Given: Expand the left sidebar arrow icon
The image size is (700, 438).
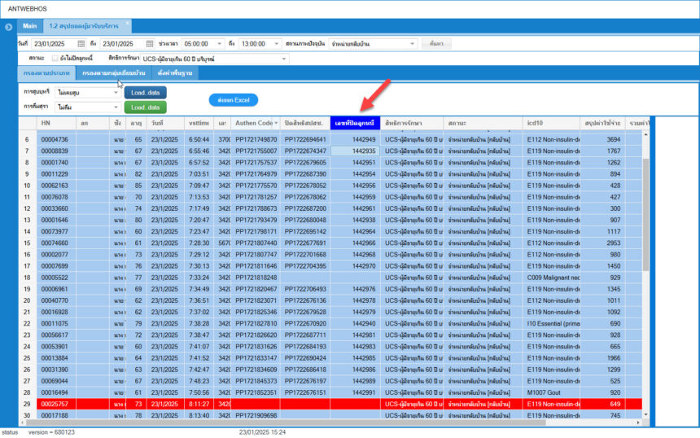Looking at the screenshot, I should [x=8, y=28].
